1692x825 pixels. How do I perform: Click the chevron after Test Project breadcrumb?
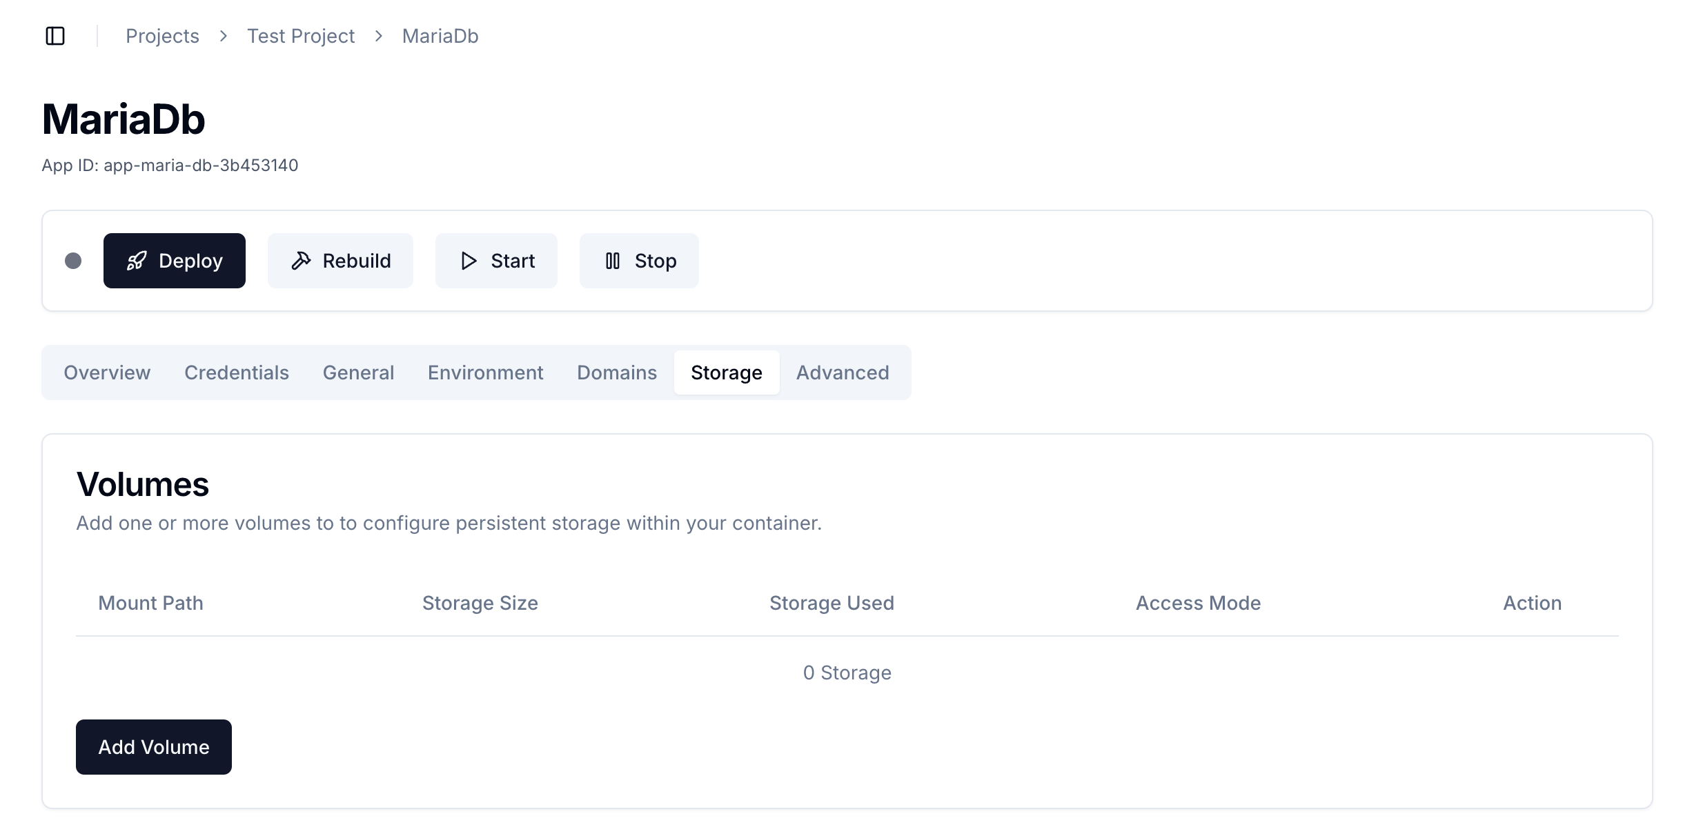(x=379, y=36)
